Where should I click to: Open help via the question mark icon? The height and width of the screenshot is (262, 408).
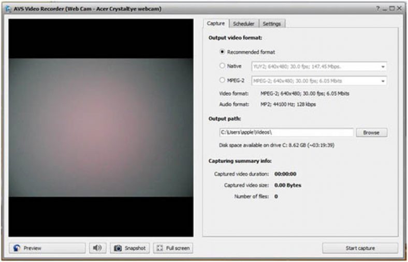point(377,9)
